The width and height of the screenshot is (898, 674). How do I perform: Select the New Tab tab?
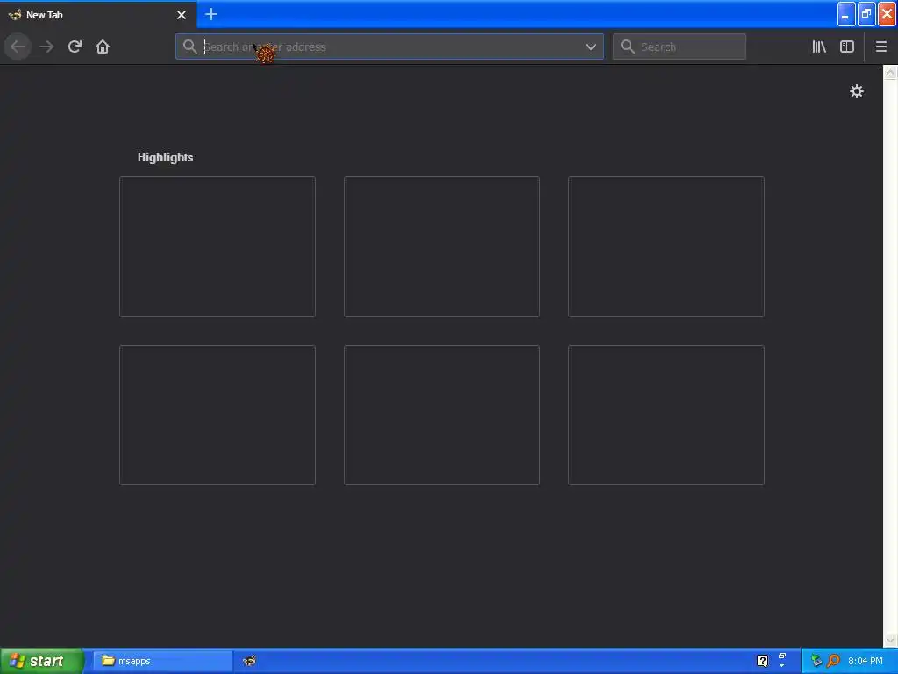[x=98, y=15]
